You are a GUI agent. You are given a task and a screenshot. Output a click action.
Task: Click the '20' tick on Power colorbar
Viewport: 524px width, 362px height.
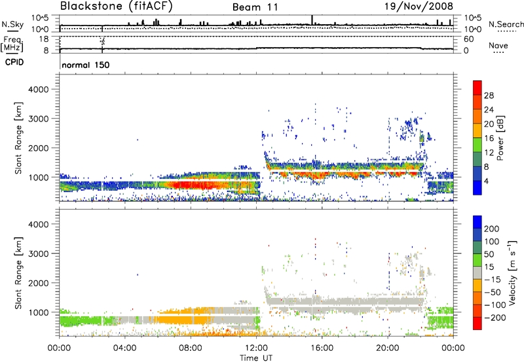point(489,124)
